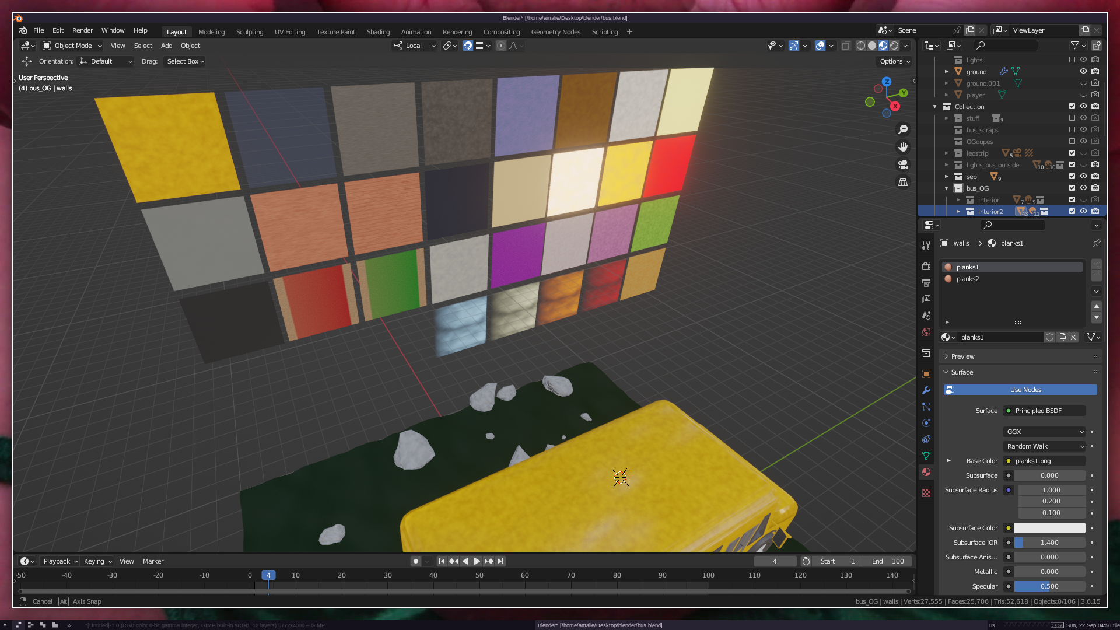Enable the stuff collection checkbox
Screen dimensions: 1120x630
1072,118
